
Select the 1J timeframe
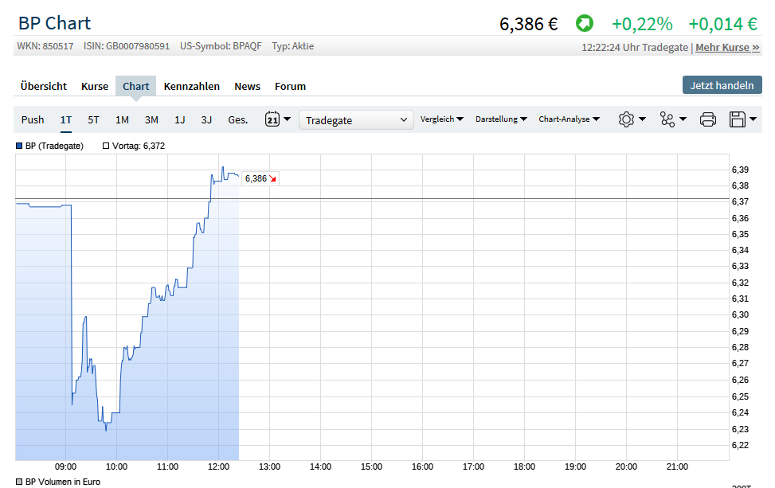pos(180,120)
